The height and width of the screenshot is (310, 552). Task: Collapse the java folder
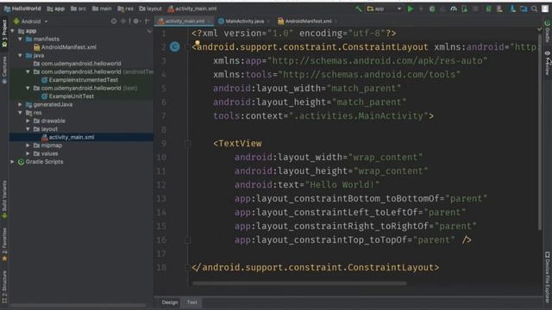coord(21,55)
